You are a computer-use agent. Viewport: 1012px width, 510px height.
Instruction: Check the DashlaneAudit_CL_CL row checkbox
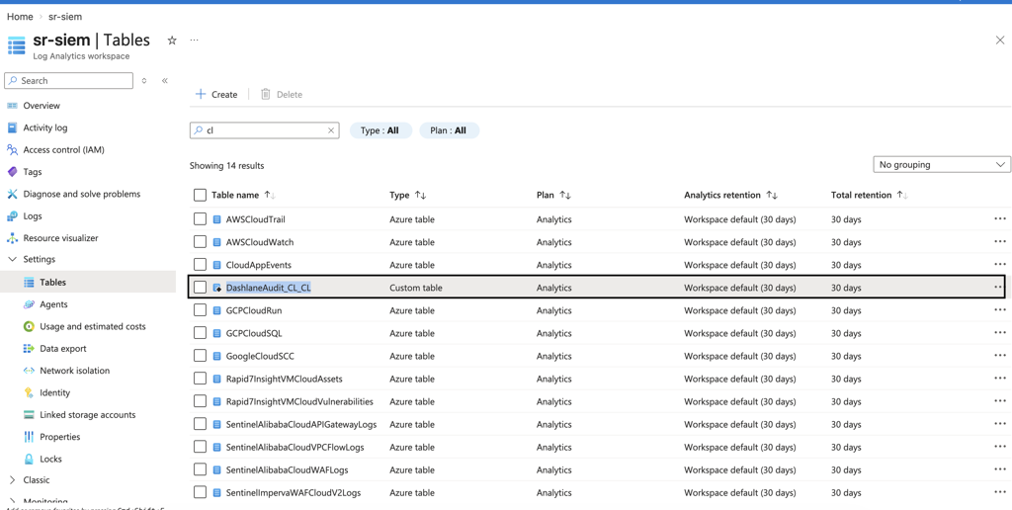click(200, 288)
